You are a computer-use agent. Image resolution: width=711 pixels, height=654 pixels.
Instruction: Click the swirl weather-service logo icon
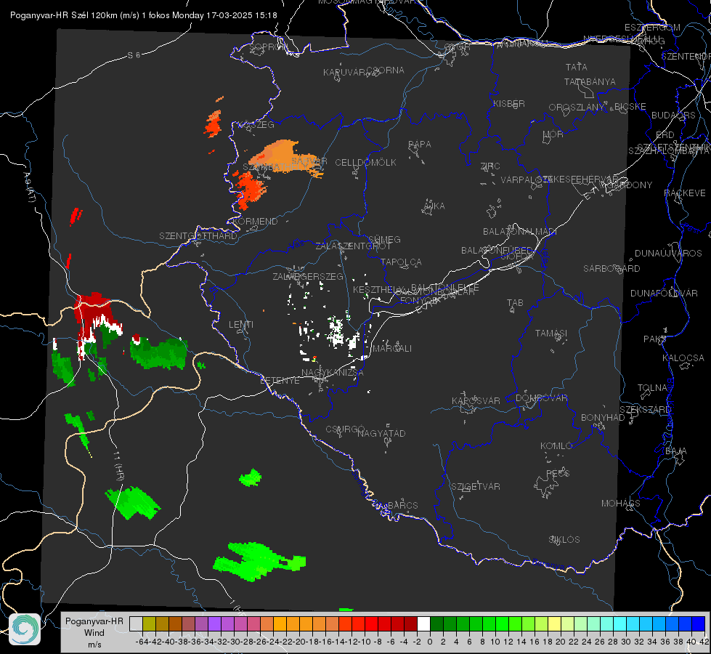(x=25, y=629)
